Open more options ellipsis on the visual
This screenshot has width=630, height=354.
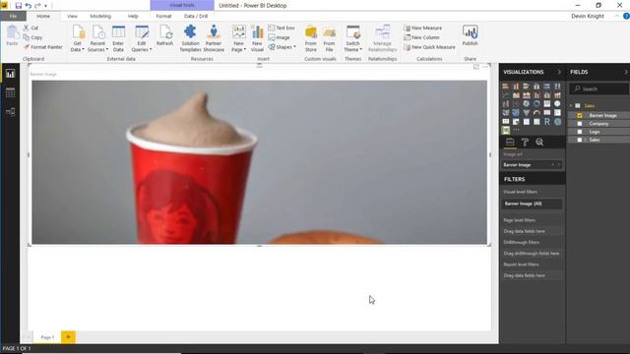(x=485, y=67)
